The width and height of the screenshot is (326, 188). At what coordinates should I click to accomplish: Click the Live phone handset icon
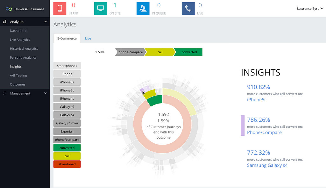[188, 9]
